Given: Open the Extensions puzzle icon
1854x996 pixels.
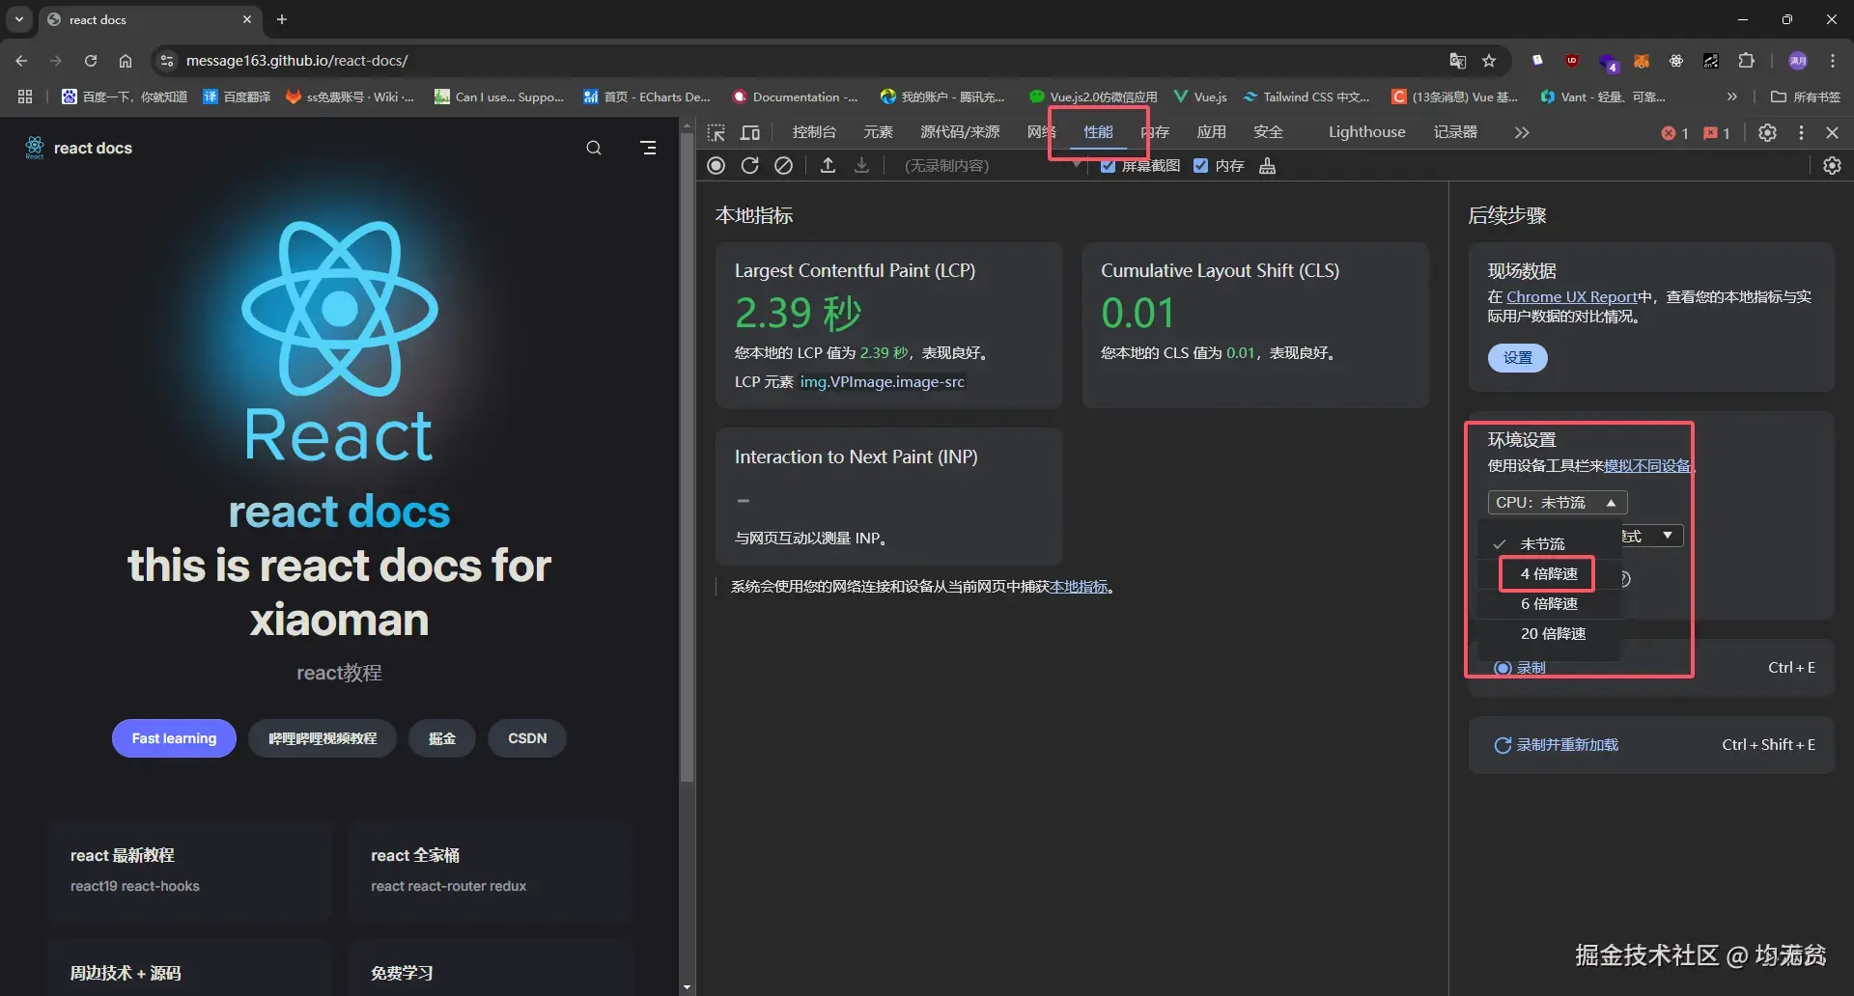Looking at the screenshot, I should (x=1746, y=61).
